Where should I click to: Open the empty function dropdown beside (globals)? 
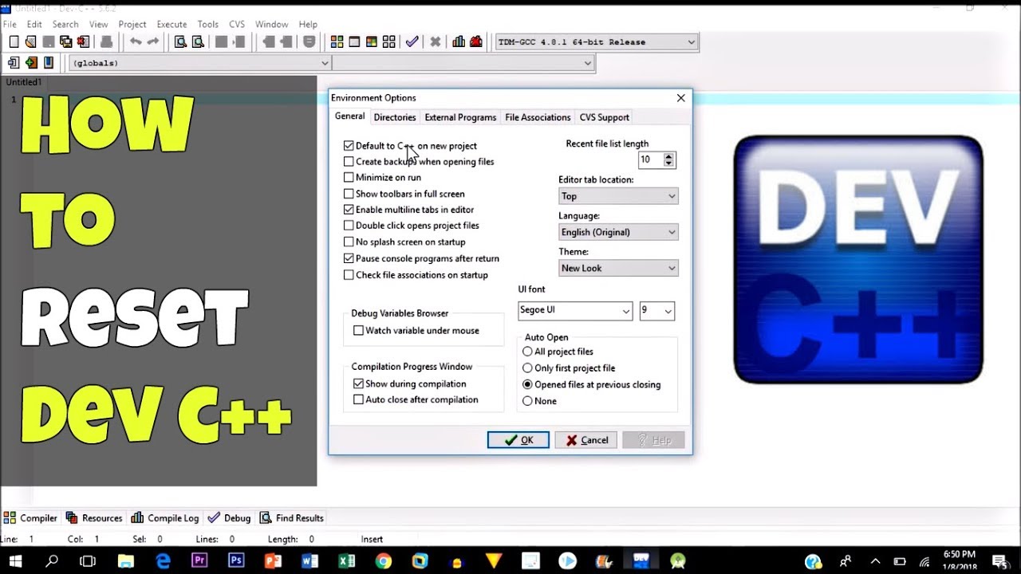[x=463, y=63]
